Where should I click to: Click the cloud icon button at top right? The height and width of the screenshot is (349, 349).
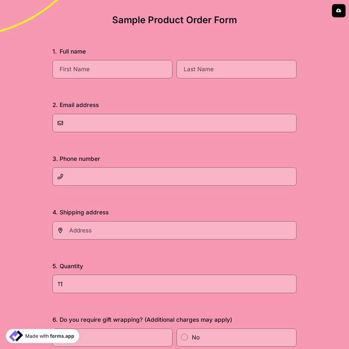338,10
